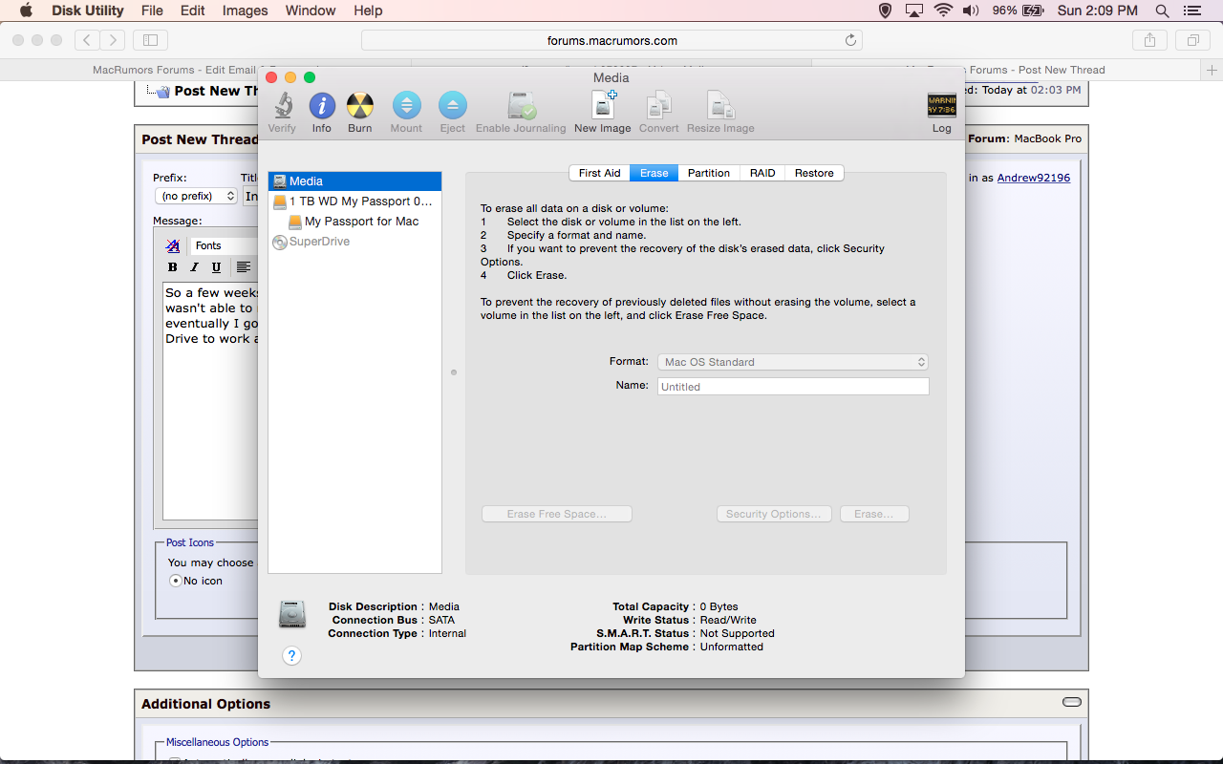Image resolution: width=1223 pixels, height=764 pixels.
Task: Click the Andrew92196 username link
Action: pos(1034,178)
